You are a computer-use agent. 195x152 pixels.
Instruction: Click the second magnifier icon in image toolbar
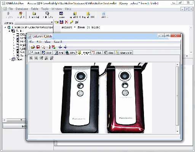(x=36, y=58)
